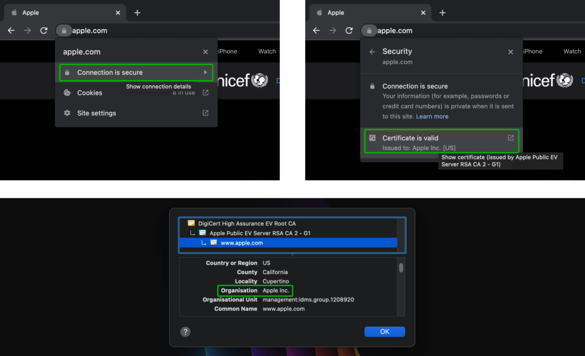The width and height of the screenshot is (585, 356).
Task: Reload the page in the right browser
Action: 349,31
